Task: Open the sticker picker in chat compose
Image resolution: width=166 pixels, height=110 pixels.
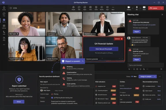Action: [x=140, y=69]
